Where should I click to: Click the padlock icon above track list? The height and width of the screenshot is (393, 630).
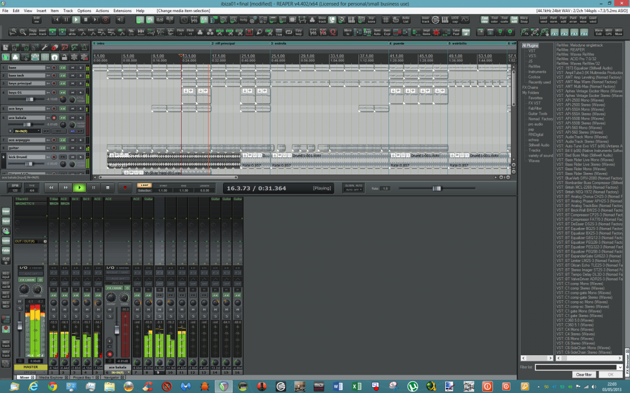pos(64,57)
